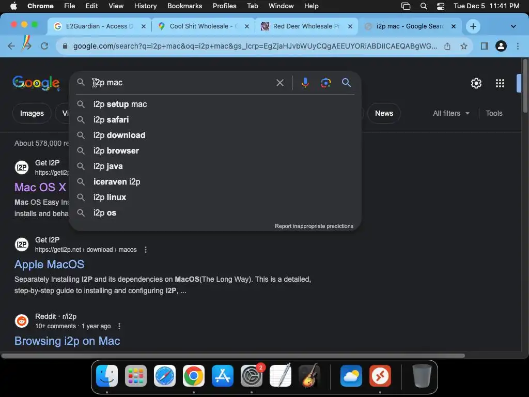
Task: Choose suggestion i2p setup mac
Action: tap(215, 104)
